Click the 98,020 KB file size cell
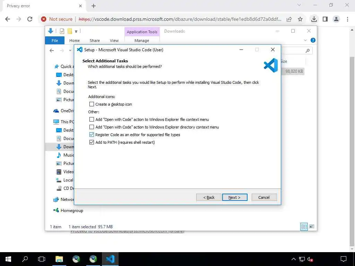 [294, 71]
